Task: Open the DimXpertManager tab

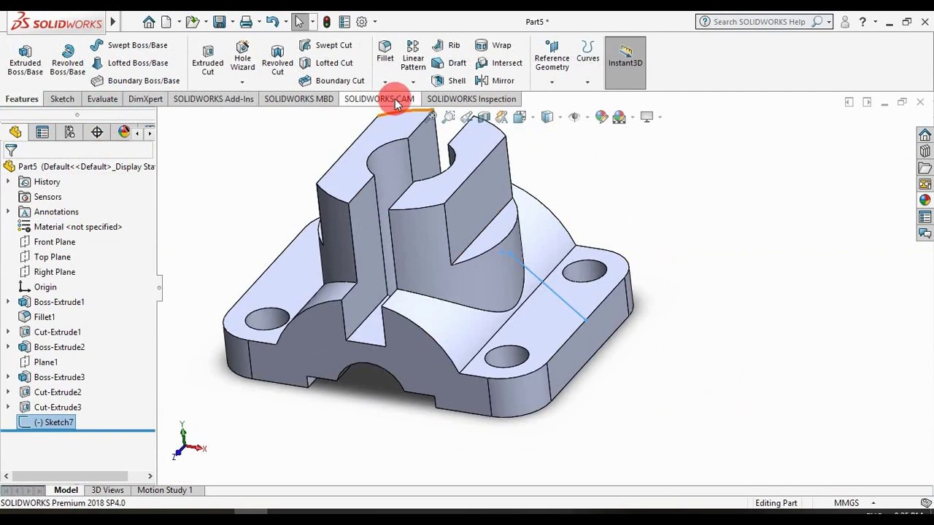Action: tap(97, 132)
